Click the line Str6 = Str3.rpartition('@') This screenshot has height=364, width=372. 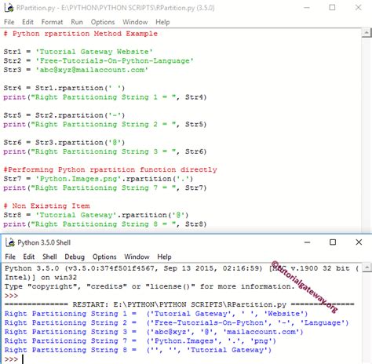[64, 142]
